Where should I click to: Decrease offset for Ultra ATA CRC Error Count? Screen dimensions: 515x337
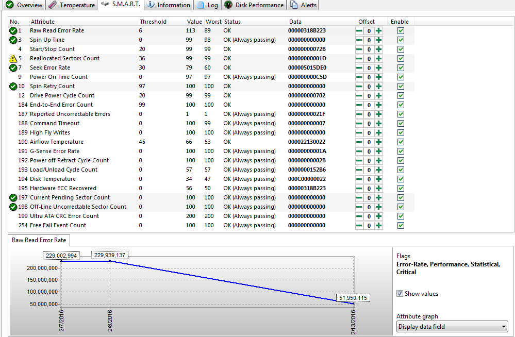[x=359, y=216]
